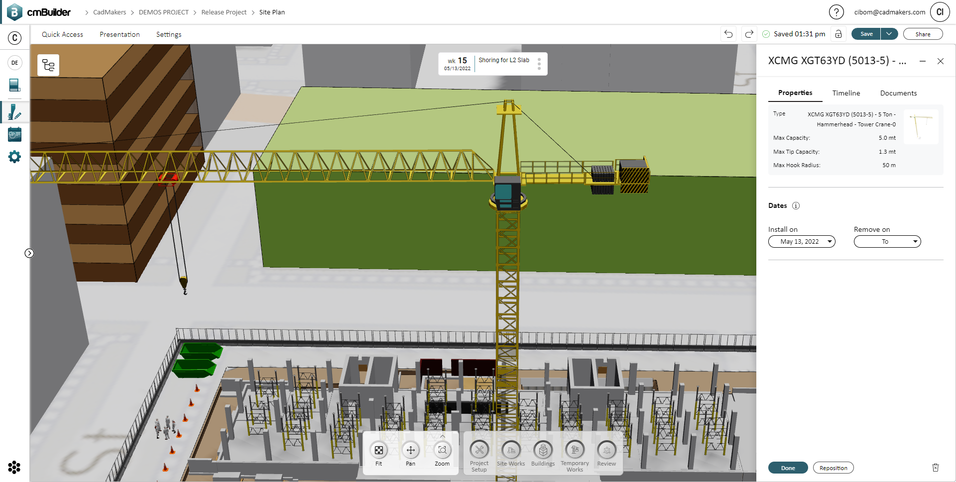
Task: Expand the left sidebar arrow
Action: pos(29,253)
